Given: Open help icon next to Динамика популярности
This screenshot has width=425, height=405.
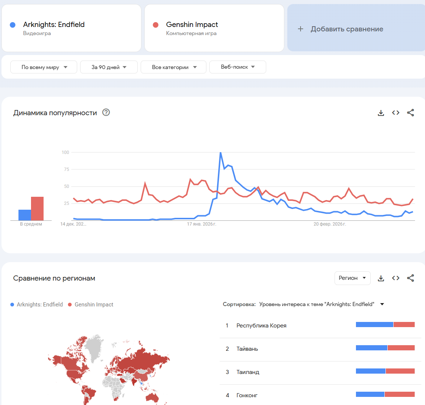Looking at the screenshot, I should pos(106,113).
